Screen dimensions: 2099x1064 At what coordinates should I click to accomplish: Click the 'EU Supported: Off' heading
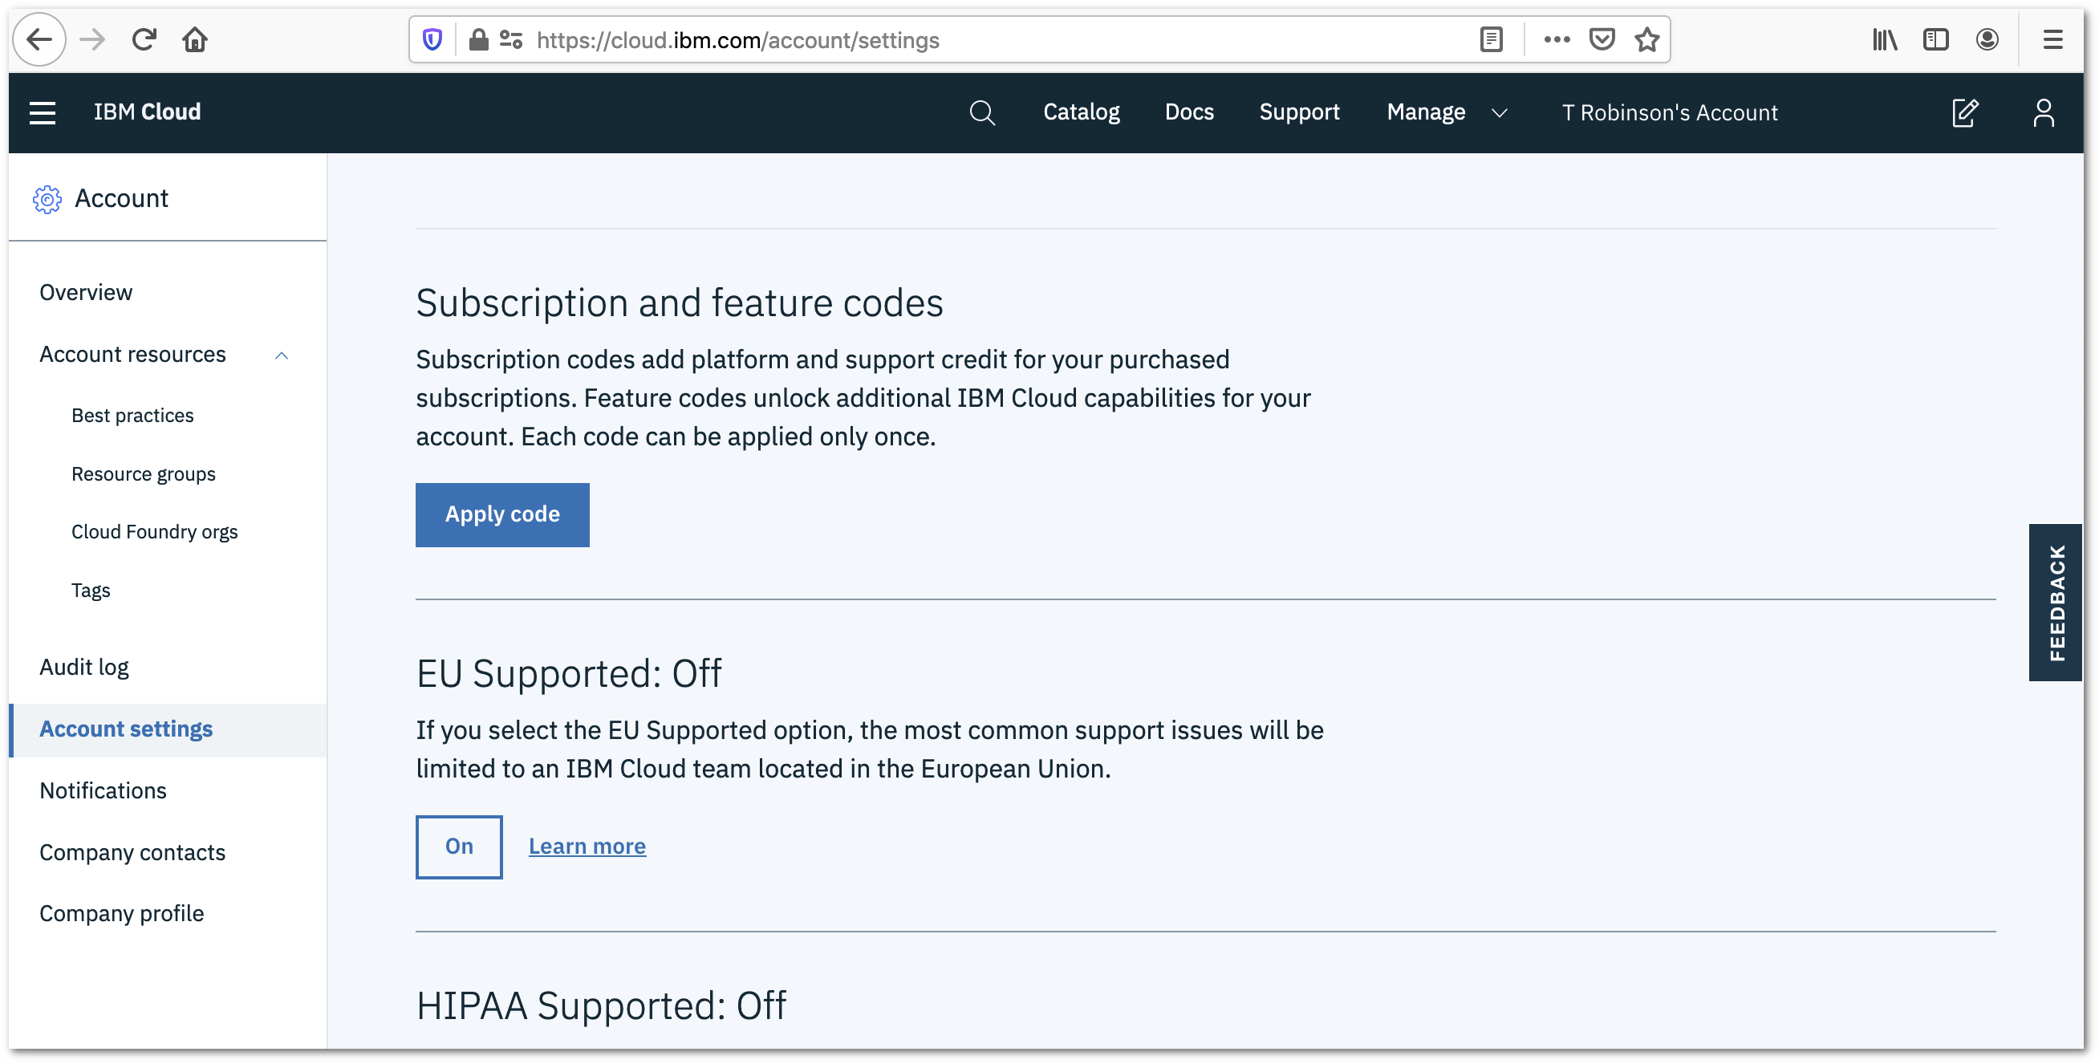pos(569,674)
